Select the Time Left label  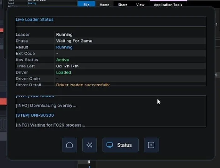(25, 66)
